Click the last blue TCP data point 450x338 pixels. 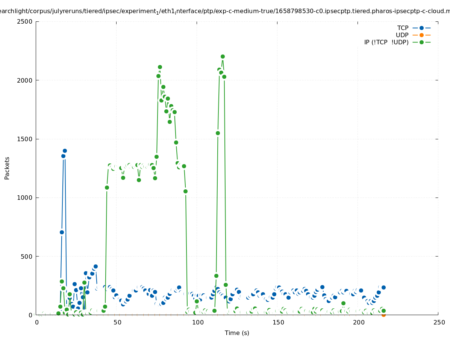[x=383, y=287]
